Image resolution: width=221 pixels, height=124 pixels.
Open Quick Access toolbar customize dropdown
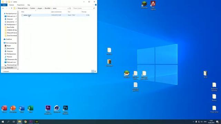tap(11, 2)
